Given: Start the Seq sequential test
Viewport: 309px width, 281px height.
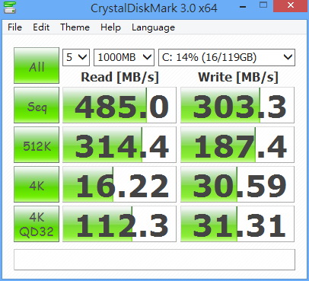Looking at the screenshot, I should point(37,105).
